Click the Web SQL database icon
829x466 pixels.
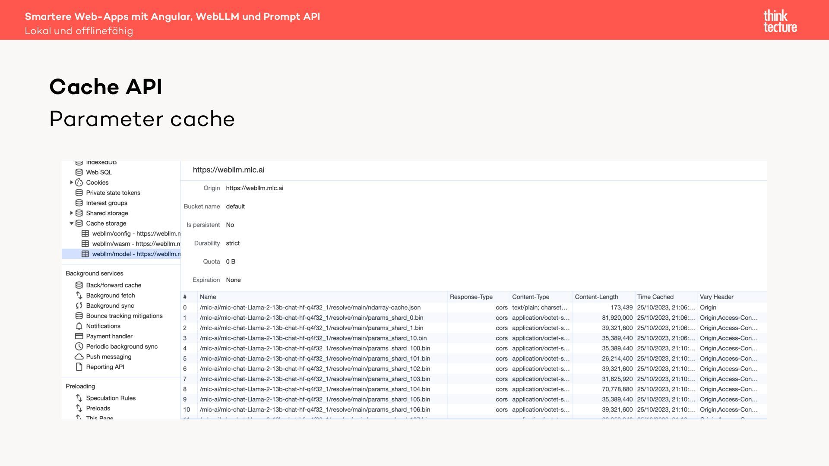tap(79, 172)
